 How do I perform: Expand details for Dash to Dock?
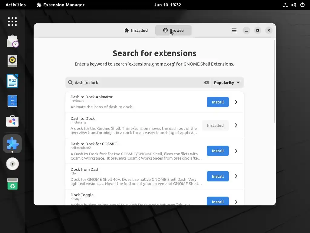click(236, 125)
